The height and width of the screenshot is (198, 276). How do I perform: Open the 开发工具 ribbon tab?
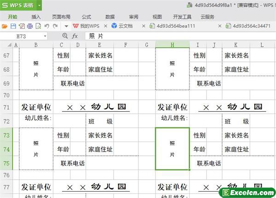tap(182, 17)
